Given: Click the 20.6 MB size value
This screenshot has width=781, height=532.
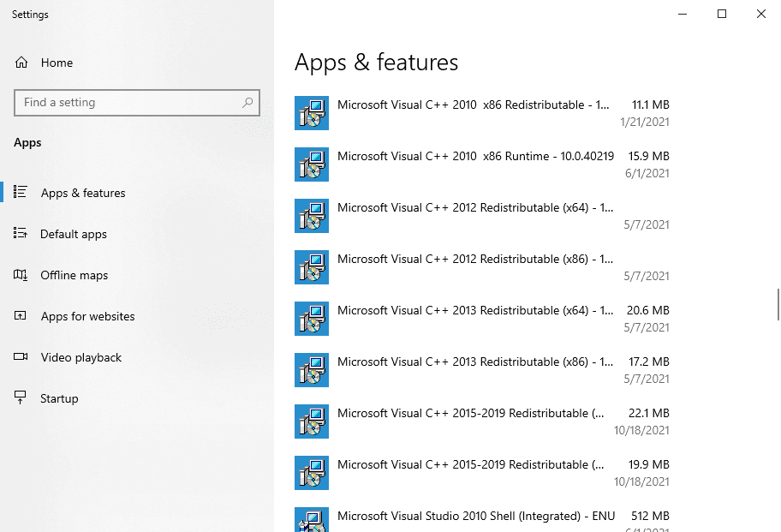Looking at the screenshot, I should [x=648, y=310].
